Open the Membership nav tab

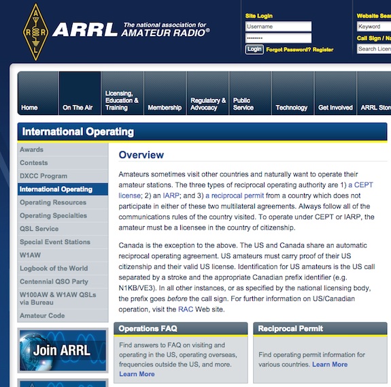click(165, 93)
